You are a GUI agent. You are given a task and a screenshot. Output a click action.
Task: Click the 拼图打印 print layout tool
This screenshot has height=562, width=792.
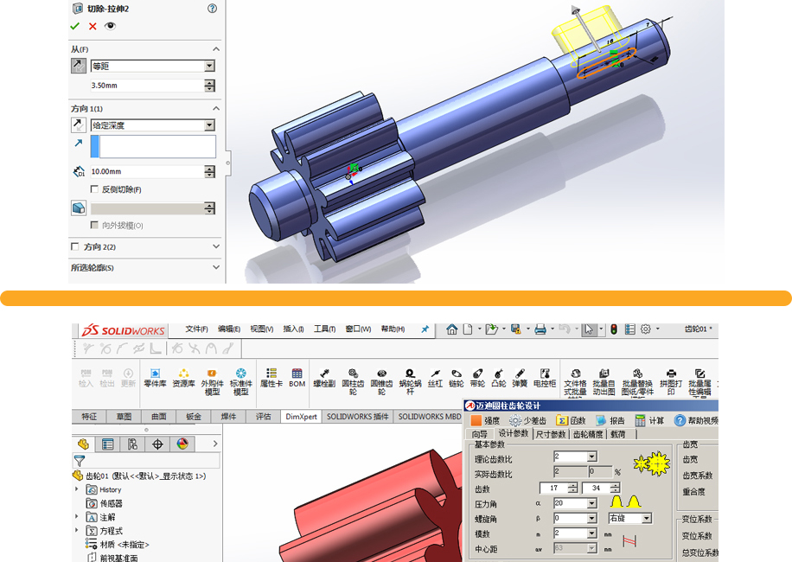click(671, 381)
